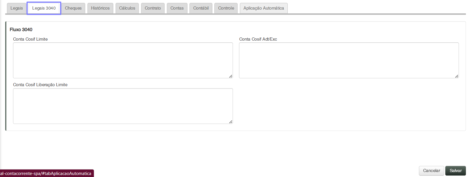Open the Cheques tab
Screen dimensions: 474x177
click(73, 8)
